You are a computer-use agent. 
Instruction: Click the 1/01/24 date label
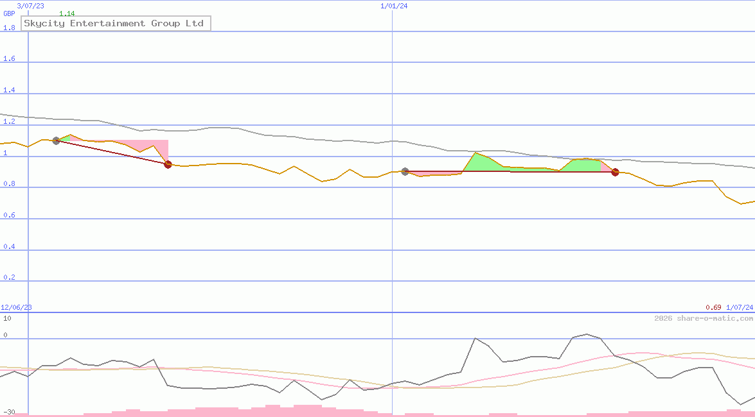pyautogui.click(x=394, y=6)
